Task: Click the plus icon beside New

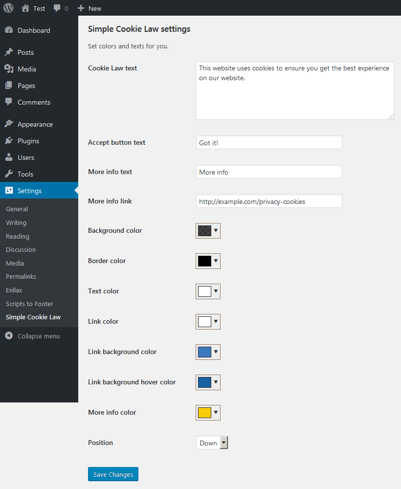Action: [81, 8]
